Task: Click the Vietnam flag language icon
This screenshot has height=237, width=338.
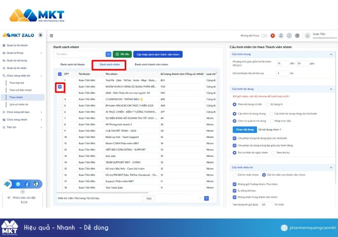Action: pos(273,36)
